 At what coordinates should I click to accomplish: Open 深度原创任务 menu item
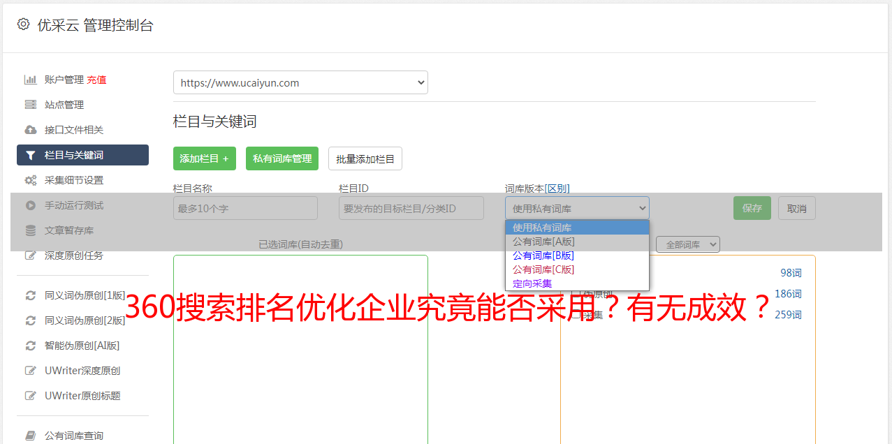point(74,256)
